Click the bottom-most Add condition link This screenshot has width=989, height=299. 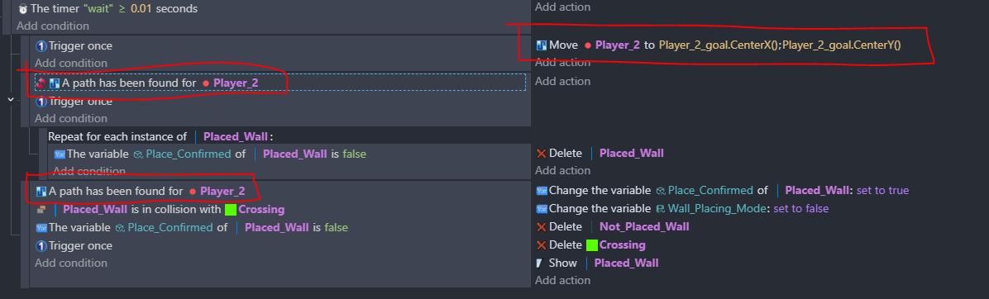point(70,263)
